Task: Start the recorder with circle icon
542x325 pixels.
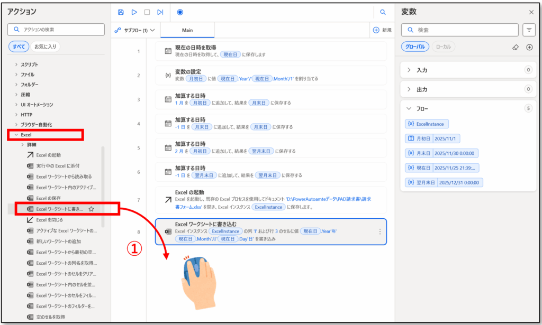Action: click(x=180, y=12)
